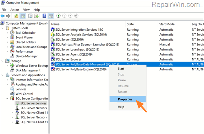Click the Event Viewer icon
Image resolution: width=204 pixels, height=134 pixels.
[x=12, y=37]
